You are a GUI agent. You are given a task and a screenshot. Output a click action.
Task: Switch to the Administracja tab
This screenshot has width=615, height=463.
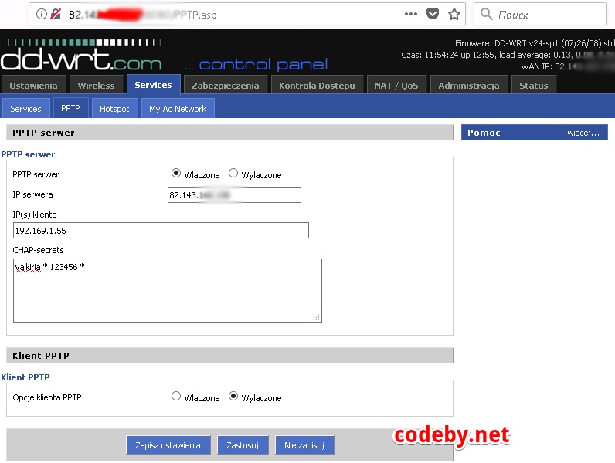pyautogui.click(x=468, y=86)
